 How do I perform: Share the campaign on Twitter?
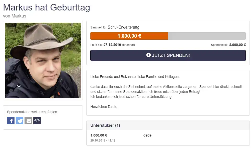click(20, 121)
